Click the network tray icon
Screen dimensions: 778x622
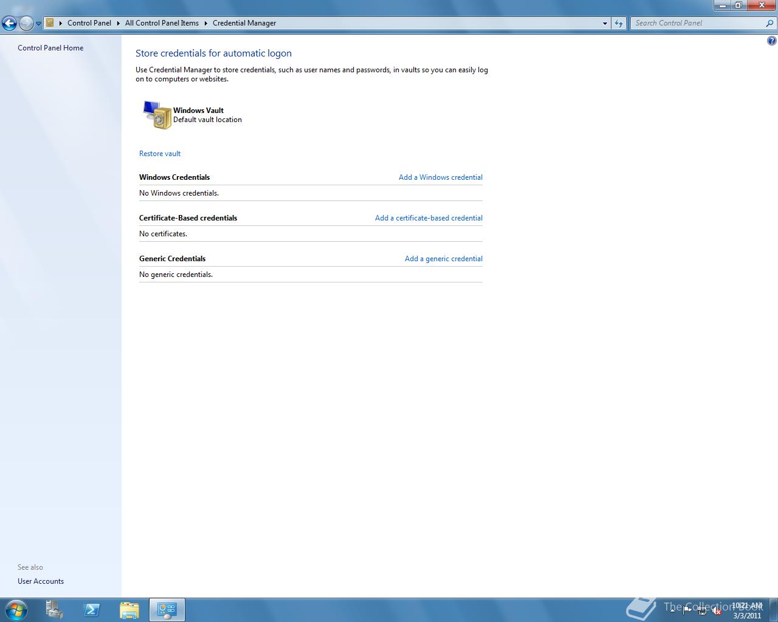point(702,611)
